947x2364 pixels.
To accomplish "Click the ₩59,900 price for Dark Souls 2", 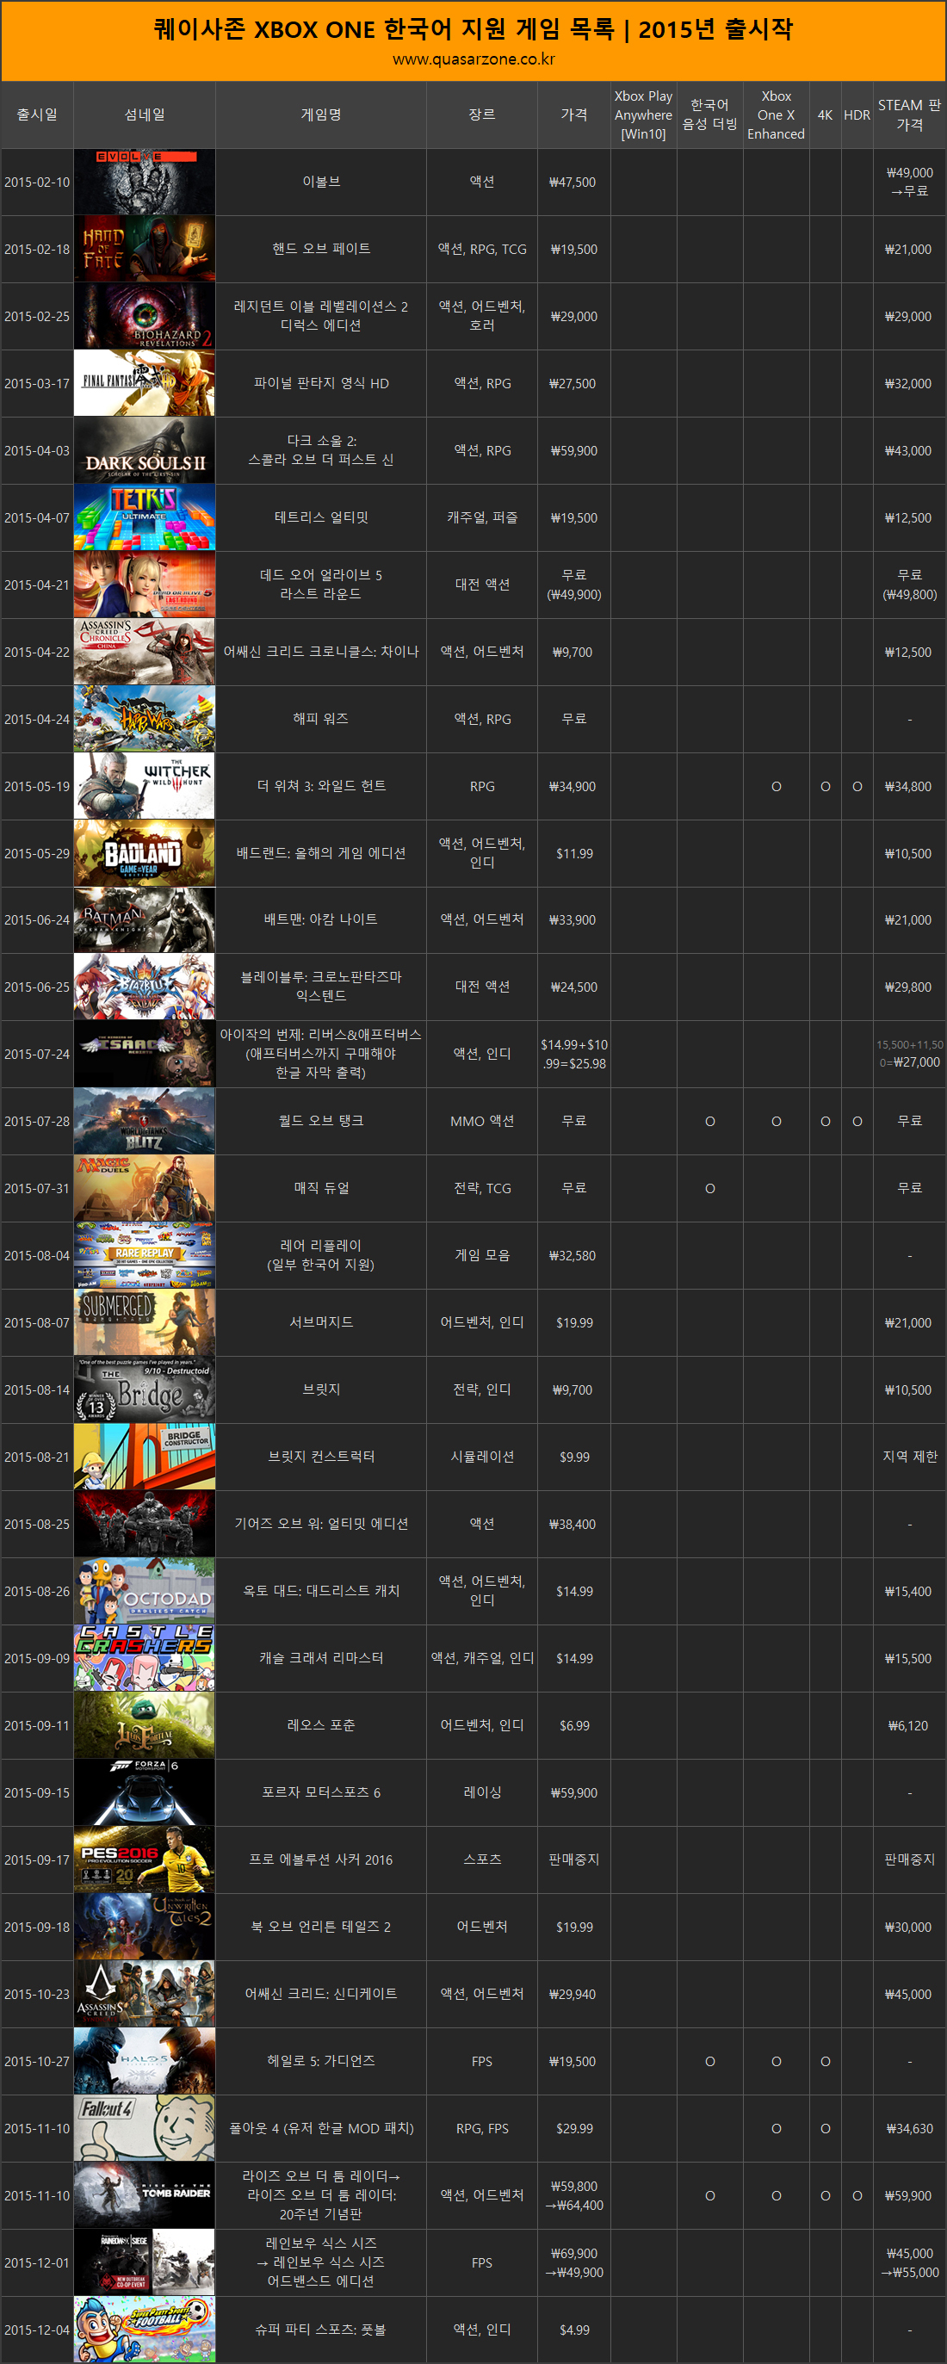I will pos(573,450).
